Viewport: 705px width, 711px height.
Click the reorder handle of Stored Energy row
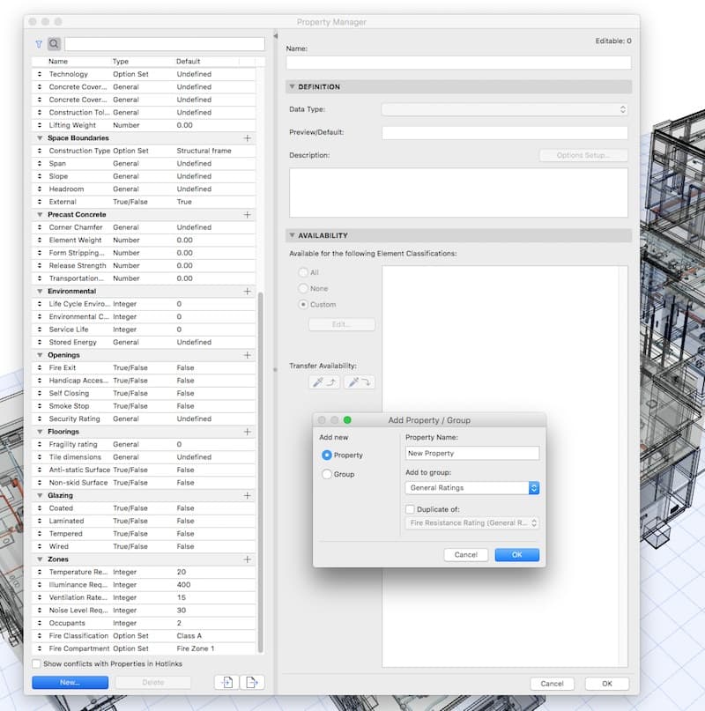tap(40, 343)
